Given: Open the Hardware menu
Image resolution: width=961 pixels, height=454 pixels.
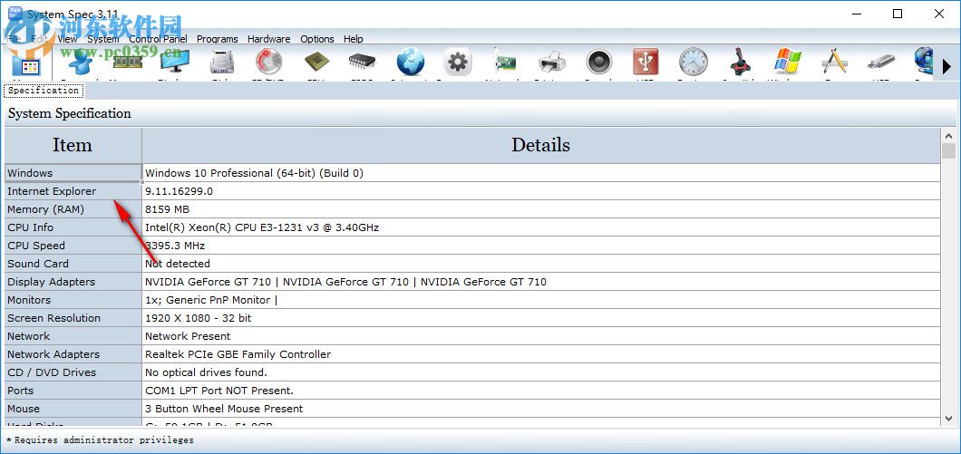Looking at the screenshot, I should click(x=269, y=39).
